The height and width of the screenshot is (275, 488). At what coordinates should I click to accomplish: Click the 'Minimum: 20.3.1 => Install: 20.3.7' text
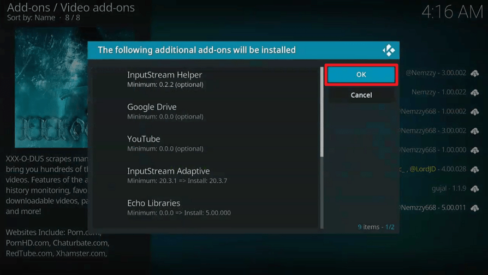(x=177, y=181)
